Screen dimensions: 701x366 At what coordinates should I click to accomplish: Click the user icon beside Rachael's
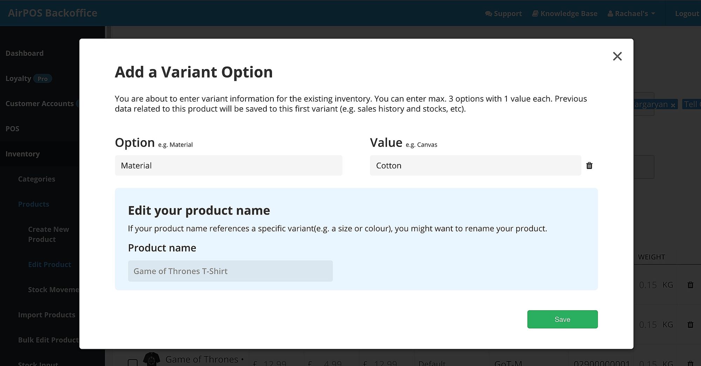click(610, 14)
